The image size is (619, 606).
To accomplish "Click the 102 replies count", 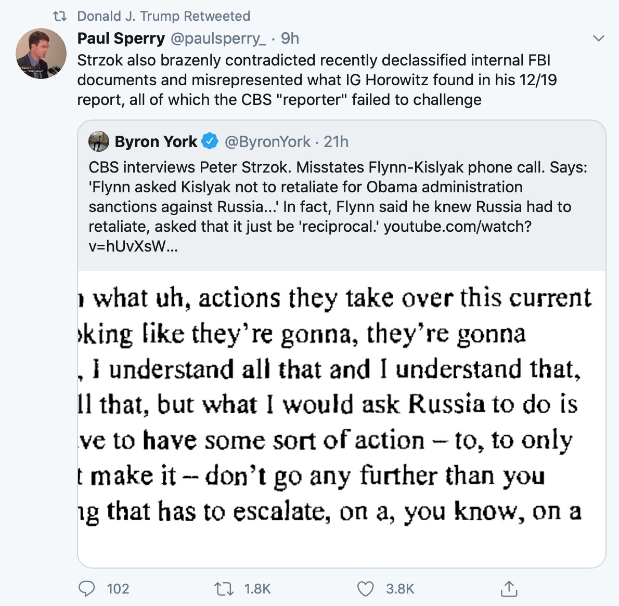I will coord(118,588).
